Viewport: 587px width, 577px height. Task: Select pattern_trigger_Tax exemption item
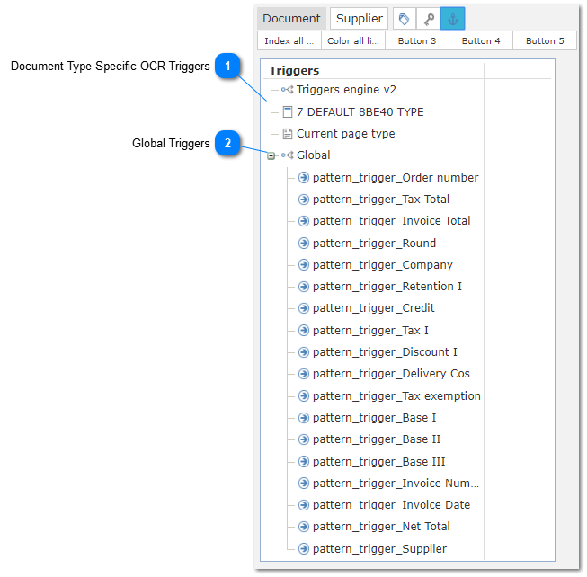point(396,395)
